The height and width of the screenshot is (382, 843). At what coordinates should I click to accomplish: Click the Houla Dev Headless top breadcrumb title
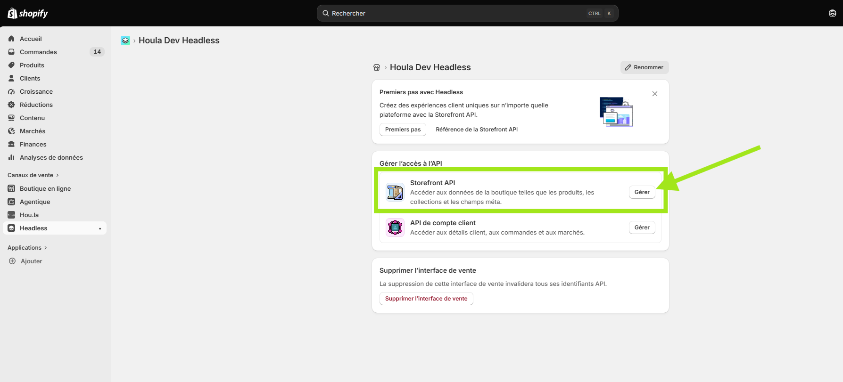(x=179, y=41)
